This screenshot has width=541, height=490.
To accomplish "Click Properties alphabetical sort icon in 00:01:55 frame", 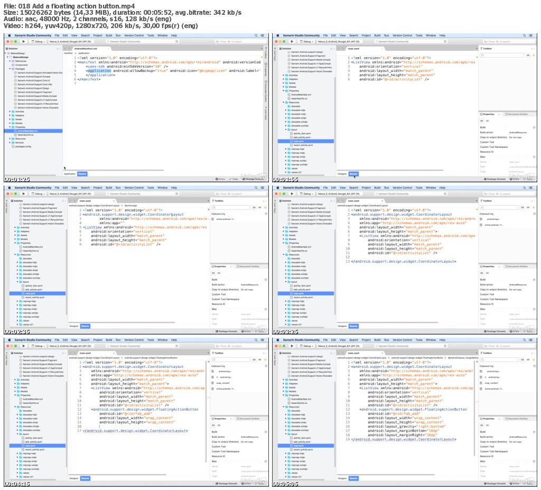I will (x=488, y=121).
